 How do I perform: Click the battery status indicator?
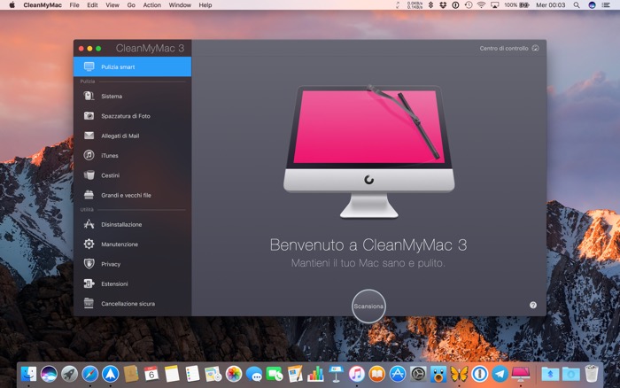(x=516, y=5)
